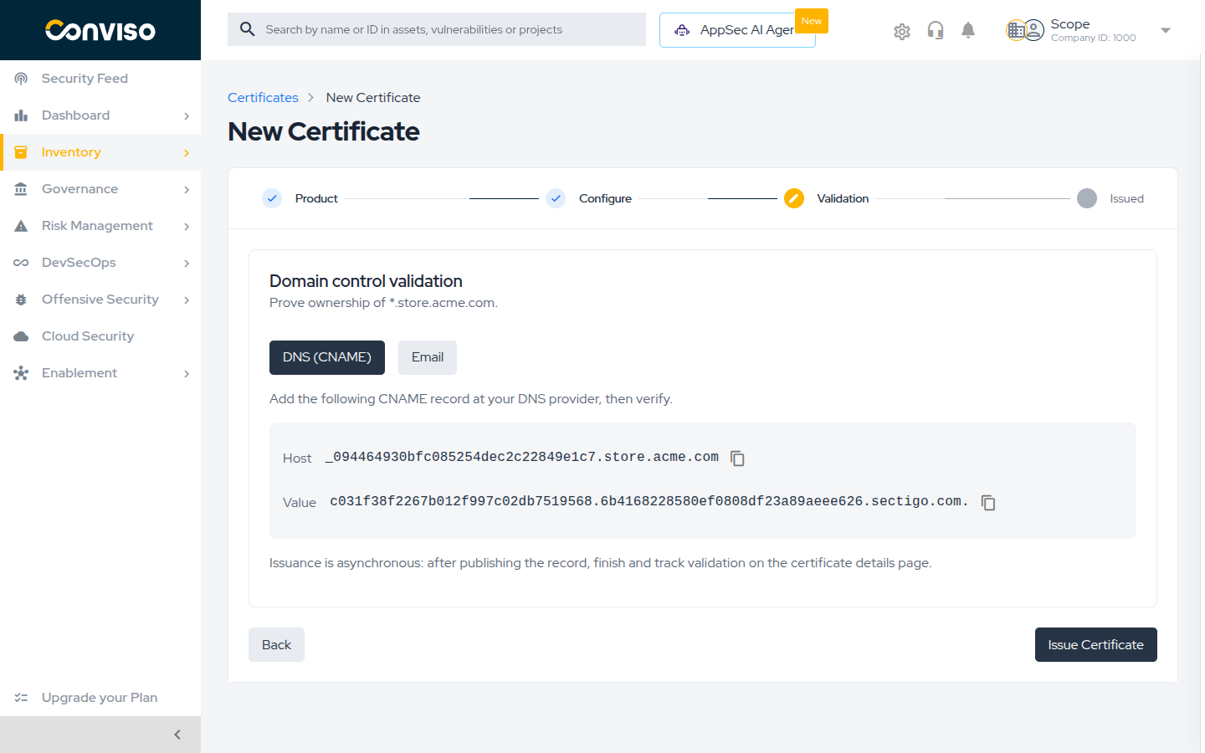Screen dimensions: 1205x753
Task: Open Security Feed menu item
Action: coord(100,79)
